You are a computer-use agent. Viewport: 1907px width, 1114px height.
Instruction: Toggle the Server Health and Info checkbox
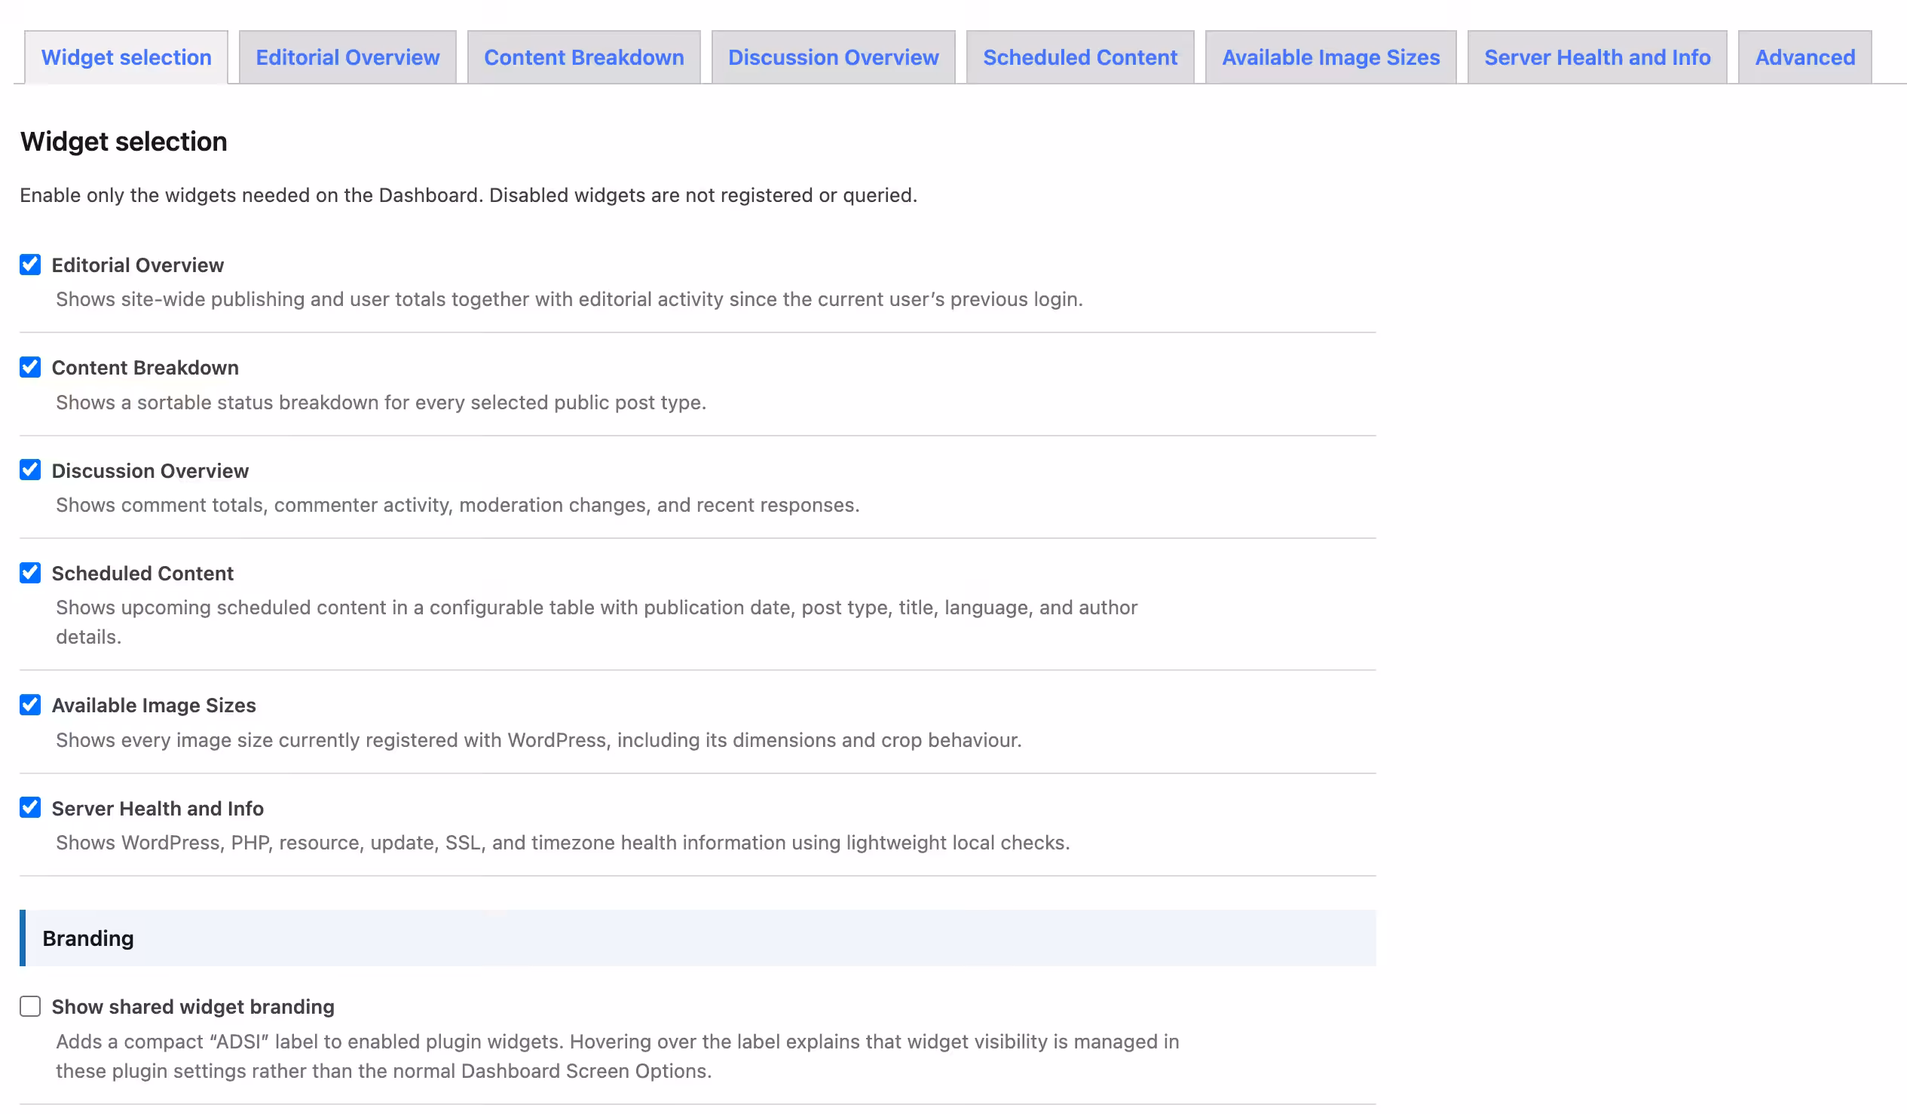[x=30, y=807]
